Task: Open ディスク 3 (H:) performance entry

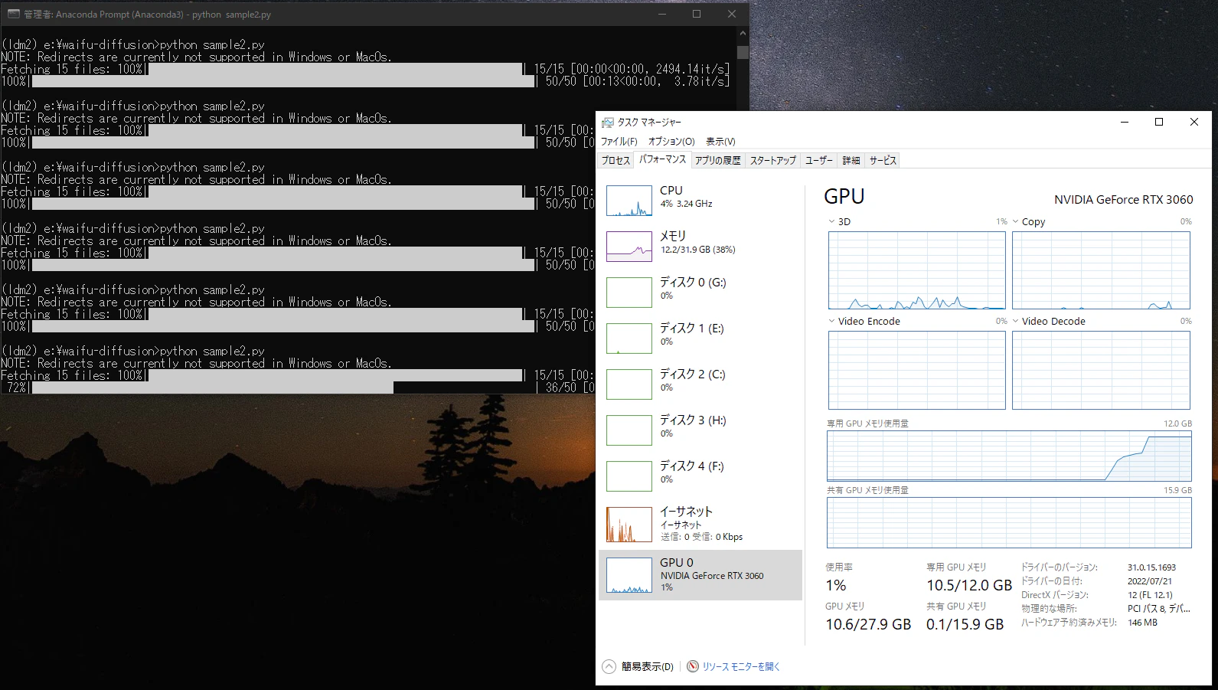Action: coord(700,430)
